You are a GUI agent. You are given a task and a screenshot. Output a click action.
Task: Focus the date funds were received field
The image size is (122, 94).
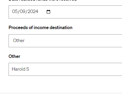[65, 12]
